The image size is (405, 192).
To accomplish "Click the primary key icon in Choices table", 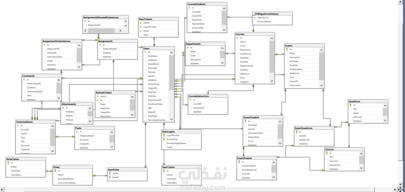I will coord(327,153).
